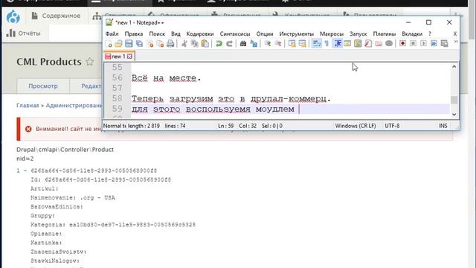Image resolution: width=476 pixels, height=268 pixels.
Task: Click the Folder as Workspace icon
Action: coord(379,43)
